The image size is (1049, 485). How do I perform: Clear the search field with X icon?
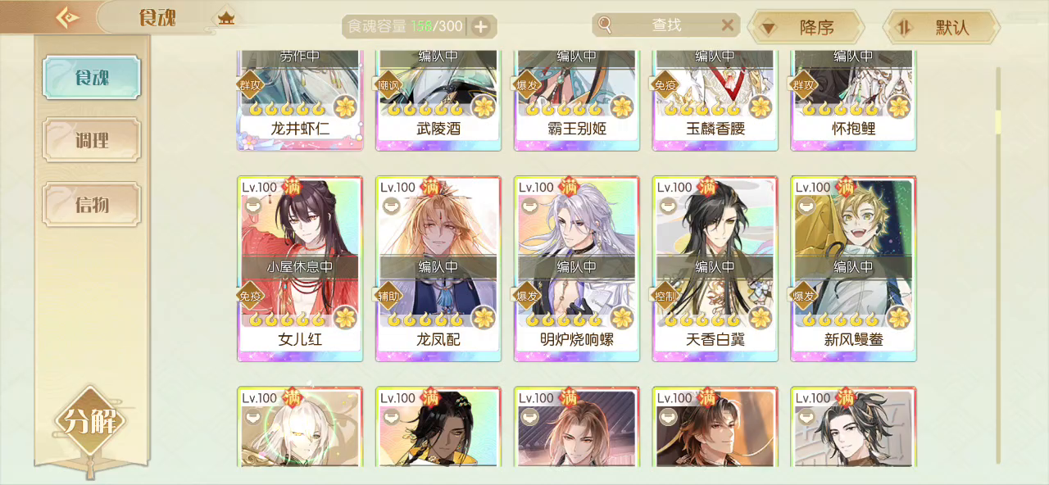click(727, 25)
